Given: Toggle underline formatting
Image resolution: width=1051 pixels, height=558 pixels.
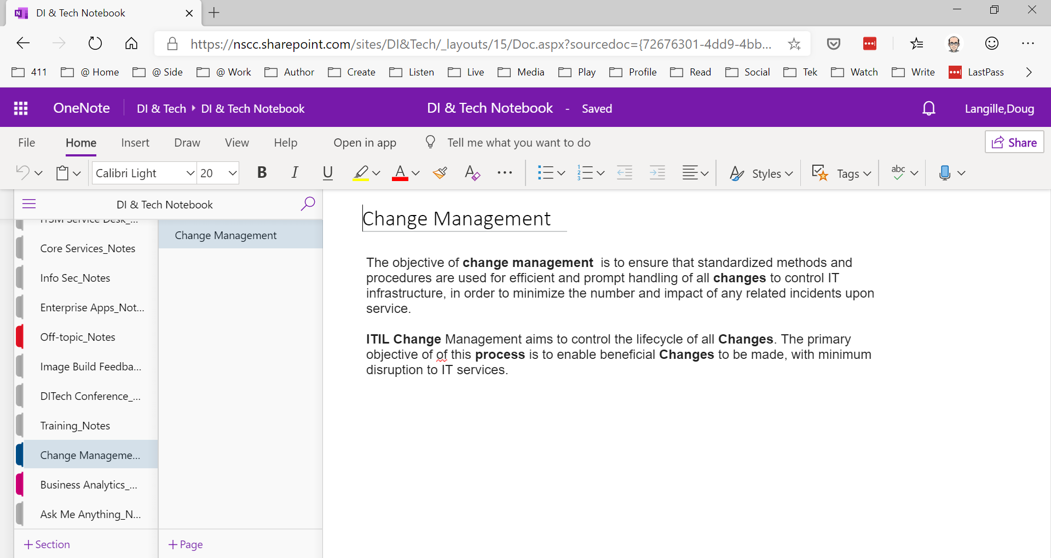Looking at the screenshot, I should coord(327,173).
